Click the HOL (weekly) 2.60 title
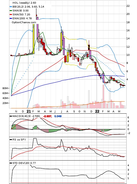Screen dimensions: 137x184 (24, 3)
